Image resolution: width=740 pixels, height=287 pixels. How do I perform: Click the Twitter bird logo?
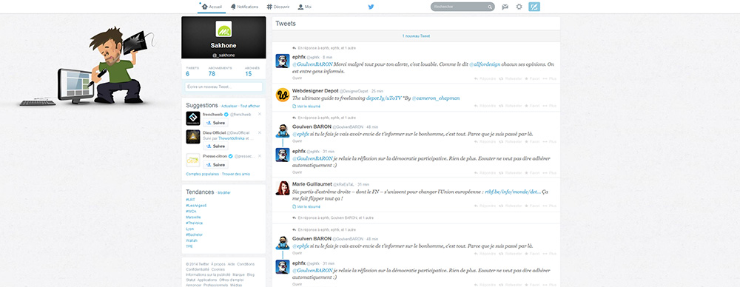pos(371,7)
